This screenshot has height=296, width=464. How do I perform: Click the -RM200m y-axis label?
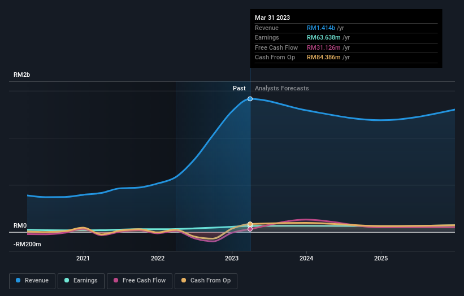(x=27, y=244)
